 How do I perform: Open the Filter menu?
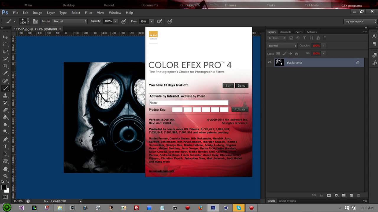pos(89,13)
